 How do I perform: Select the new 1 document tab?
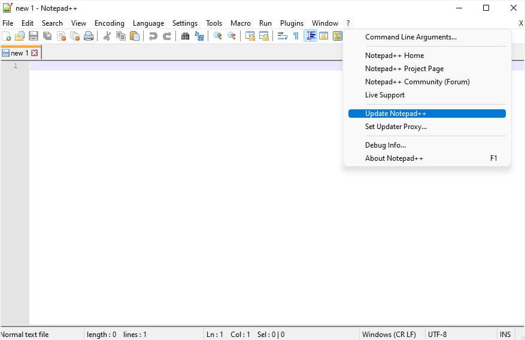click(21, 53)
